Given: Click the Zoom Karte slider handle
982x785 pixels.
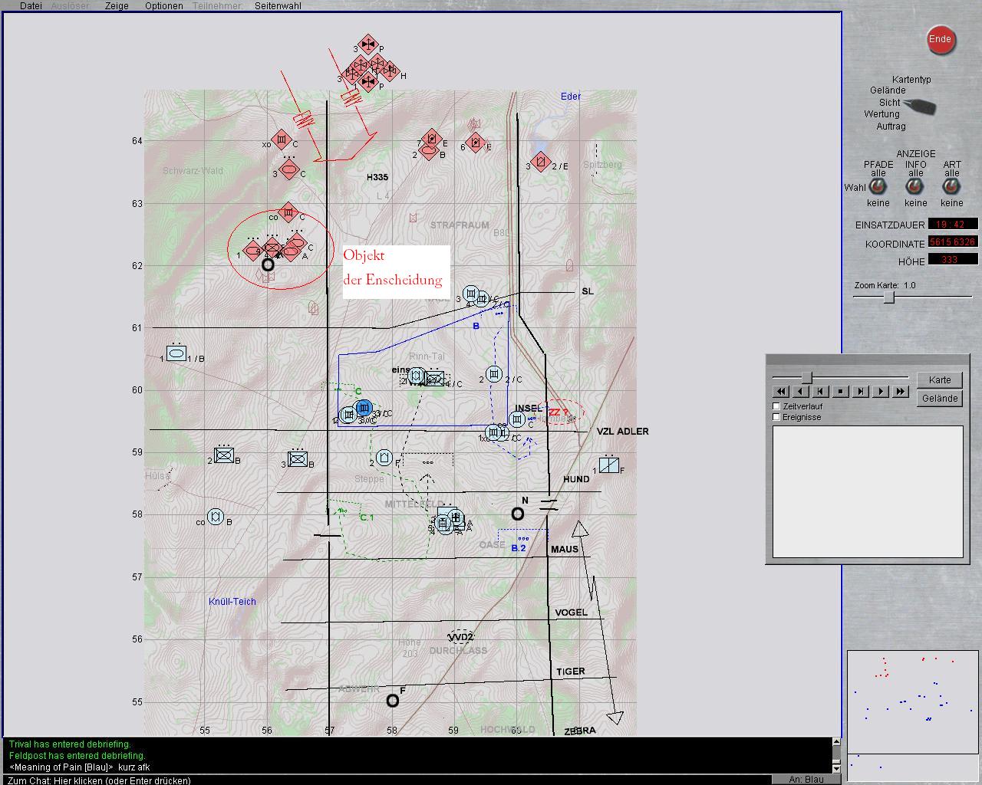Looking at the screenshot, I should 888,297.
